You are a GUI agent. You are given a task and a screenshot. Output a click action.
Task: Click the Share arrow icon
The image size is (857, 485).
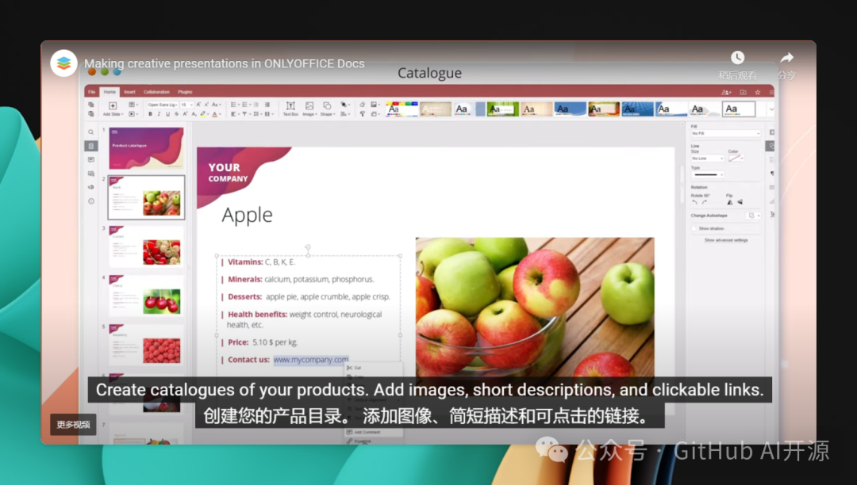point(786,57)
